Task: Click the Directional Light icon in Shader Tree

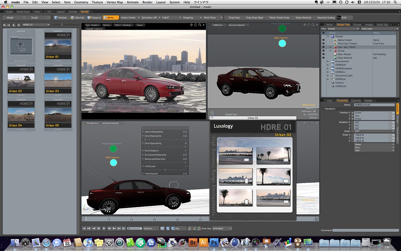Action: [332, 76]
